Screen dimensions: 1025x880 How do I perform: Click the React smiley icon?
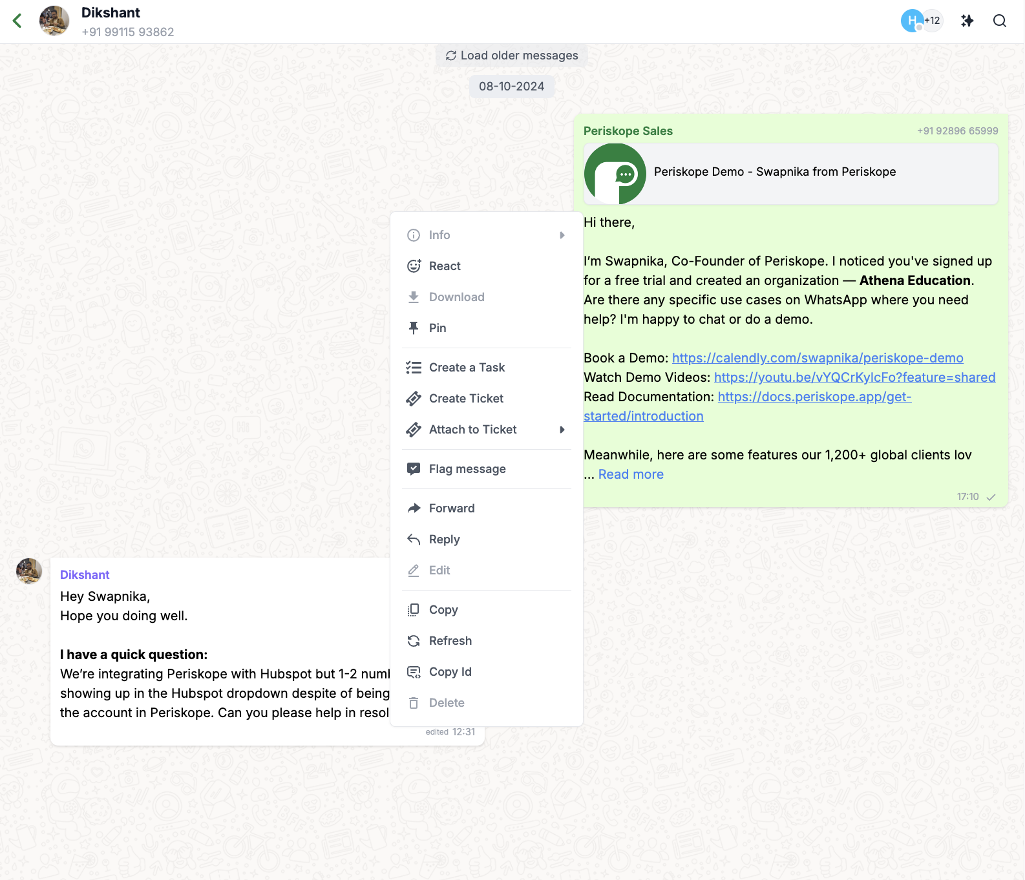click(414, 266)
